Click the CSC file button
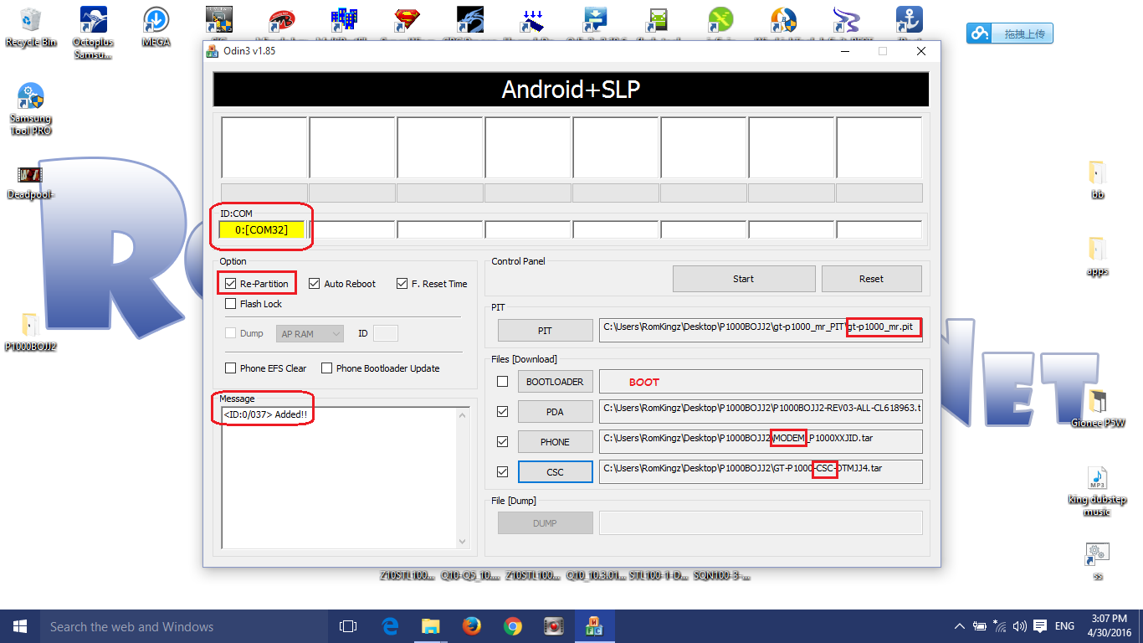This screenshot has width=1143, height=643. pos(555,472)
